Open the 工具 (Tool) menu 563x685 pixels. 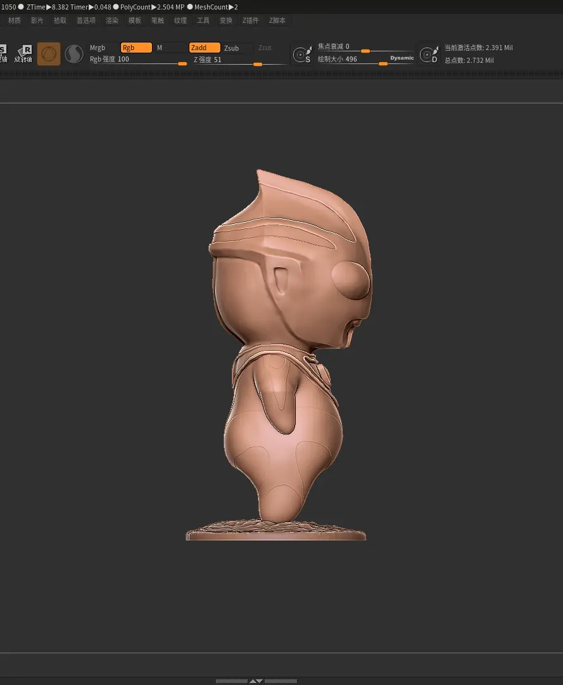(203, 20)
